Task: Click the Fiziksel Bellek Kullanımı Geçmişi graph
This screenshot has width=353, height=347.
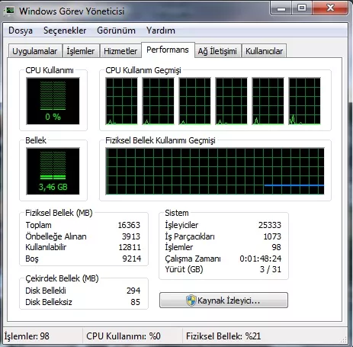Action: [x=215, y=172]
